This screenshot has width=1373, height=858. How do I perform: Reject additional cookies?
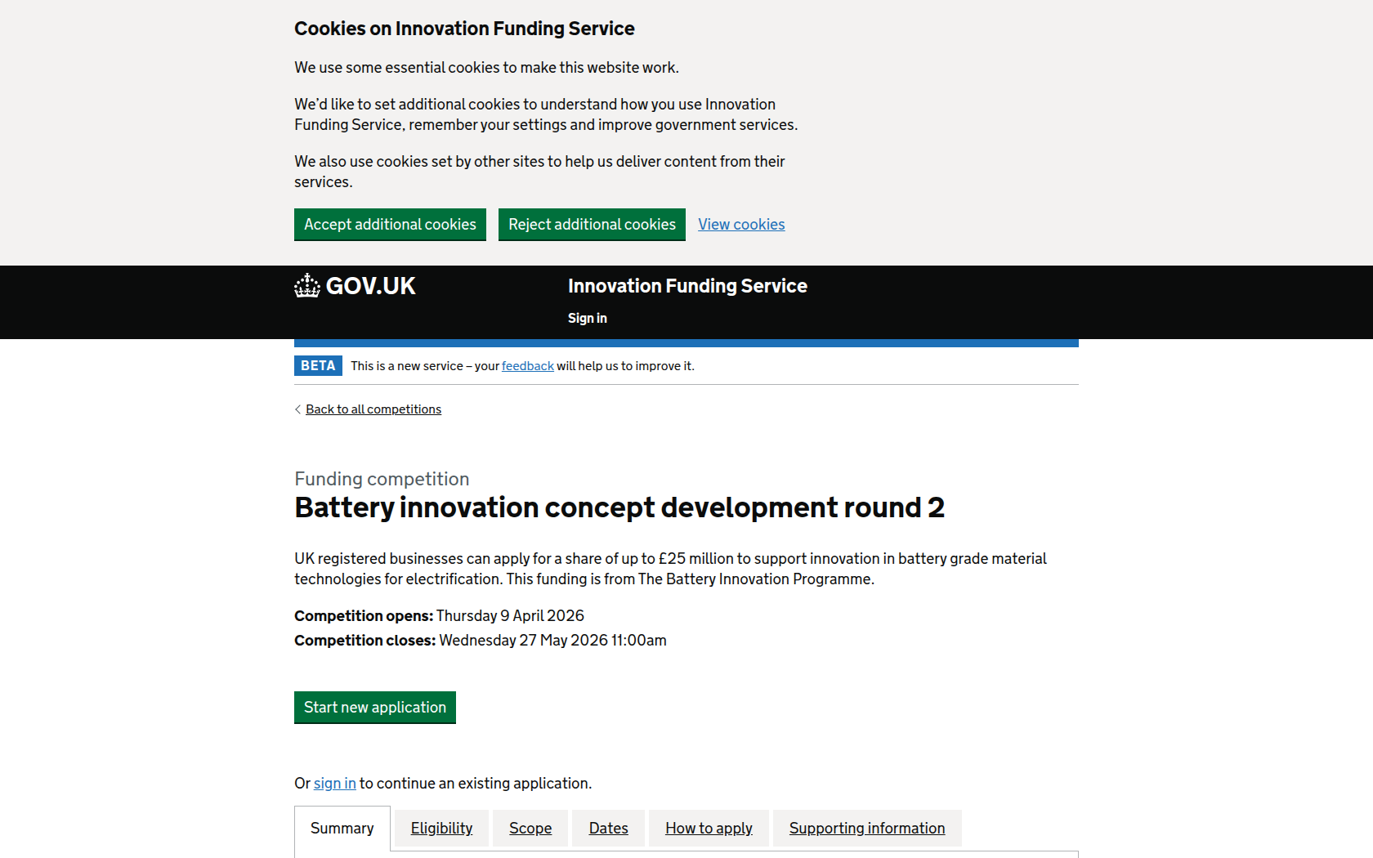tap(592, 225)
